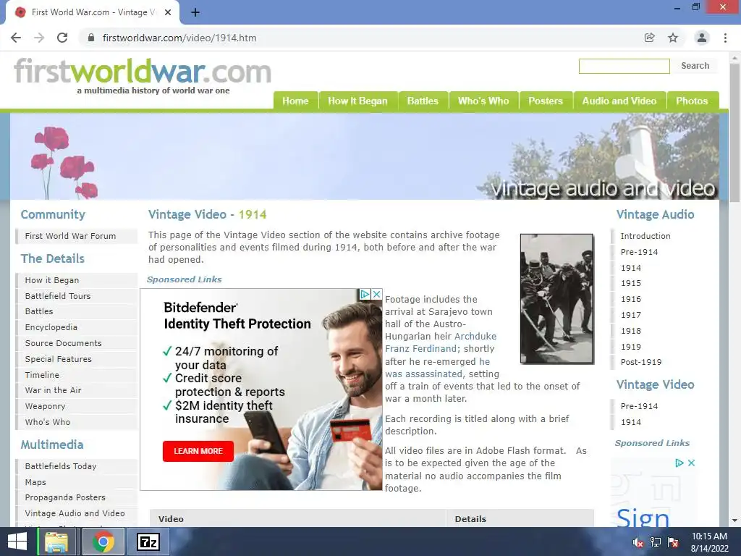Open File Explorer from taskbar
The height and width of the screenshot is (556, 741).
56,542
